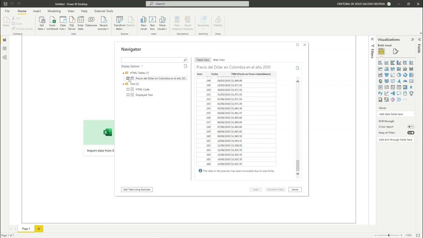Choose the Q&A speech bubble visual

click(399, 94)
